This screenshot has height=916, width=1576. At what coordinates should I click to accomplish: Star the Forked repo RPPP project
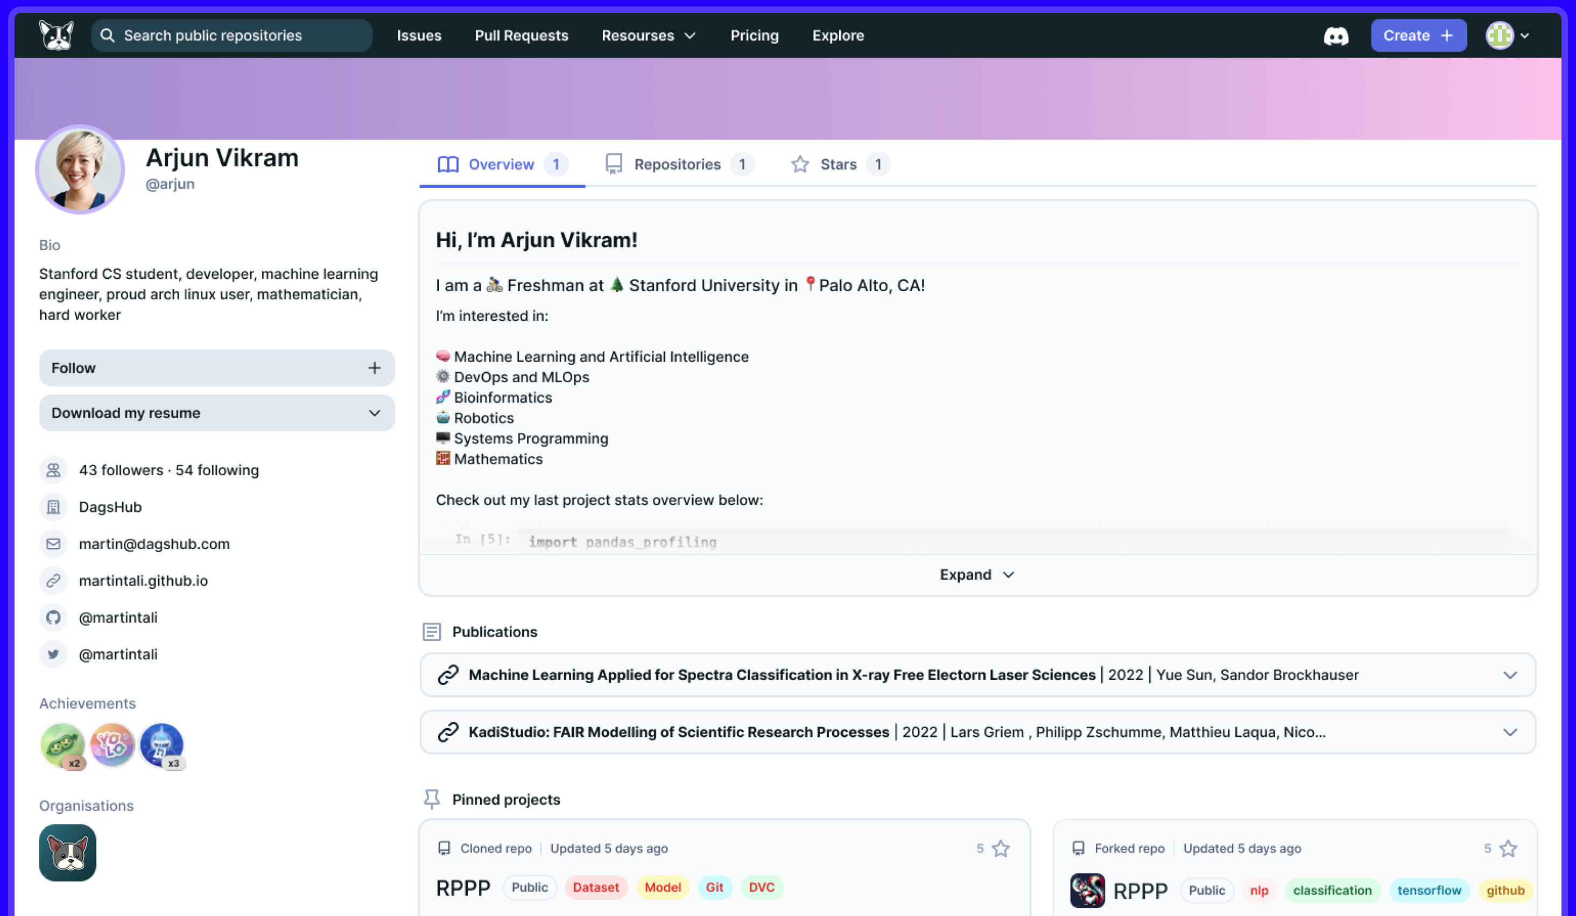point(1509,849)
